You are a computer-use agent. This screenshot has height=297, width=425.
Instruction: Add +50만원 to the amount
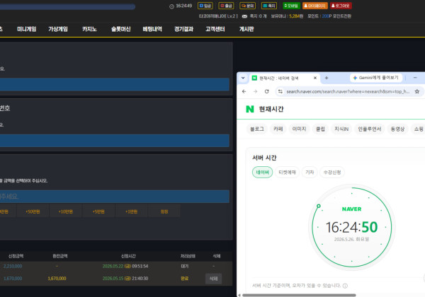[x=33, y=211]
